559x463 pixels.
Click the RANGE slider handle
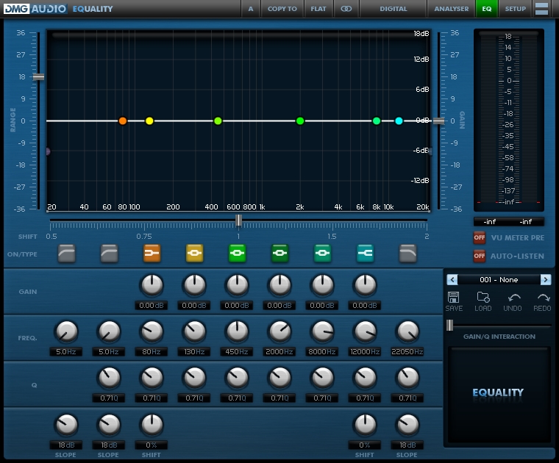point(38,77)
